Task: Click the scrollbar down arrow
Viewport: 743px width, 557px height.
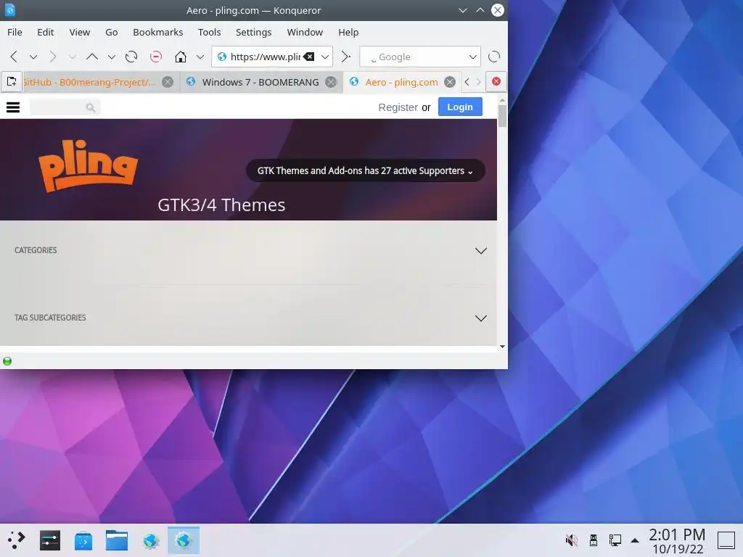Action: pos(502,347)
